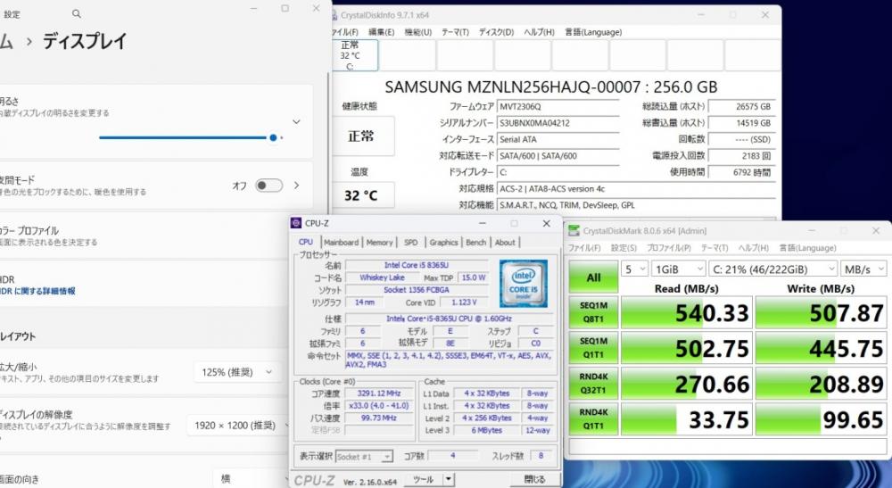
Task: Click the ディスプレイ breadcrumb heading
Action: 85,42
